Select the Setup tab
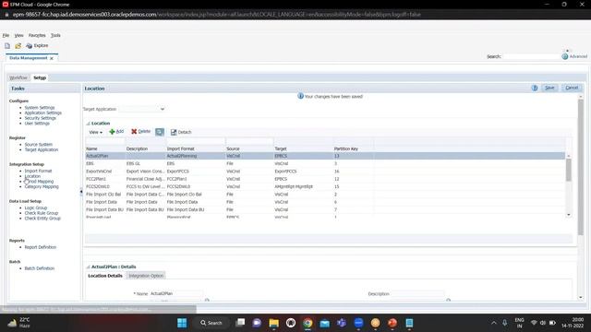The image size is (591, 332). 40,77
